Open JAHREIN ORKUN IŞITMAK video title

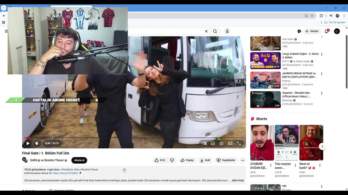pyautogui.click(x=299, y=75)
